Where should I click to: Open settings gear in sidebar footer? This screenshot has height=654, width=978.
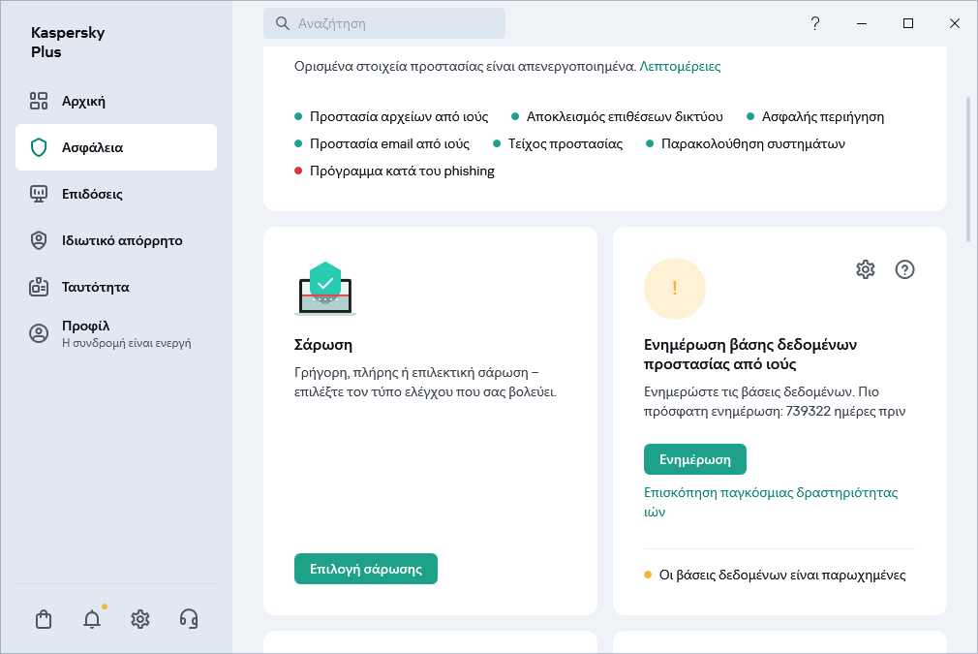[x=140, y=619]
